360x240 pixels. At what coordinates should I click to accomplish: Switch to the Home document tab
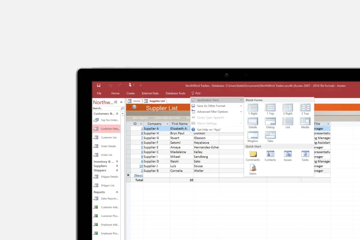134,101
